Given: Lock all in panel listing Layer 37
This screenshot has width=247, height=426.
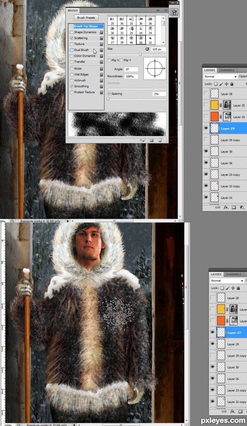Looking at the screenshot, I should (x=238, y=288).
